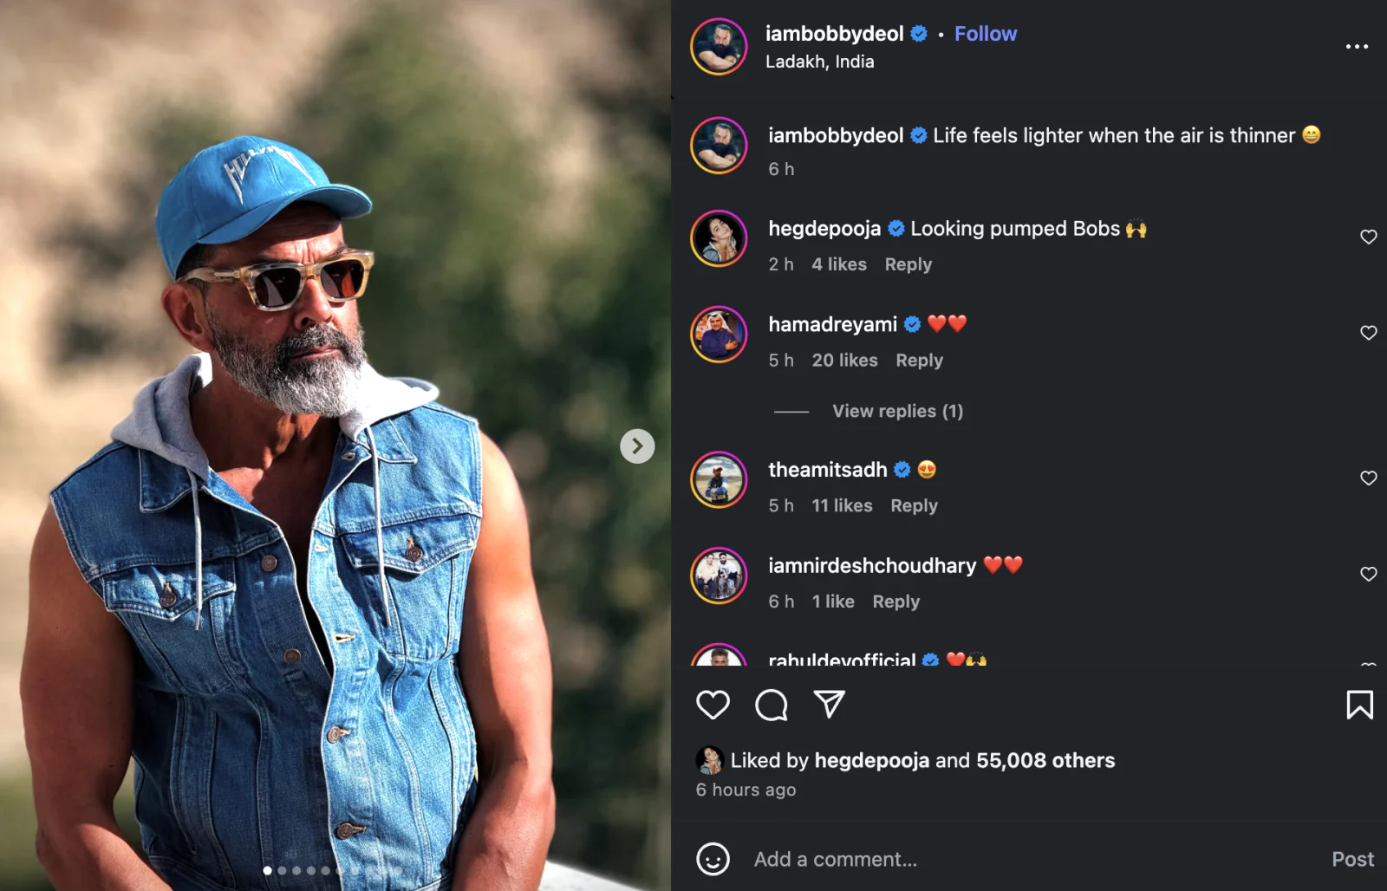Open the Ladakh, India location link
This screenshot has height=891, width=1387.
[819, 62]
